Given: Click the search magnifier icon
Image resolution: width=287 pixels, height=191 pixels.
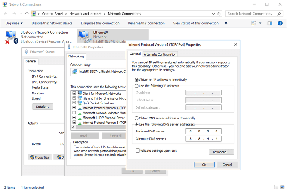Looking at the screenshot, I should (x=279, y=14).
